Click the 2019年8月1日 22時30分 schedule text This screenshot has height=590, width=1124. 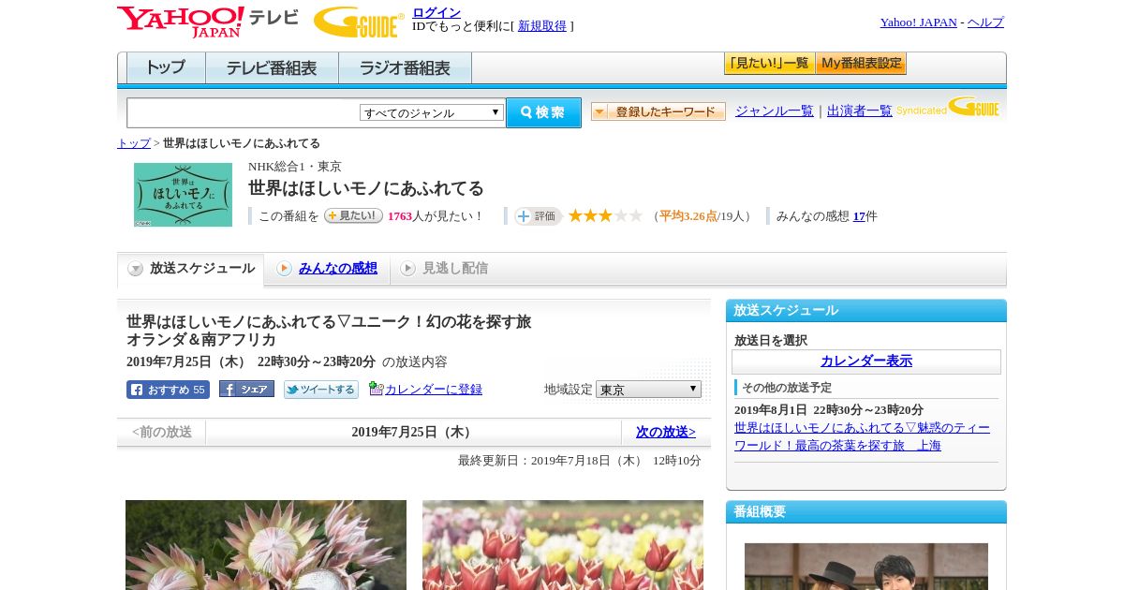pyautogui.click(x=829, y=410)
